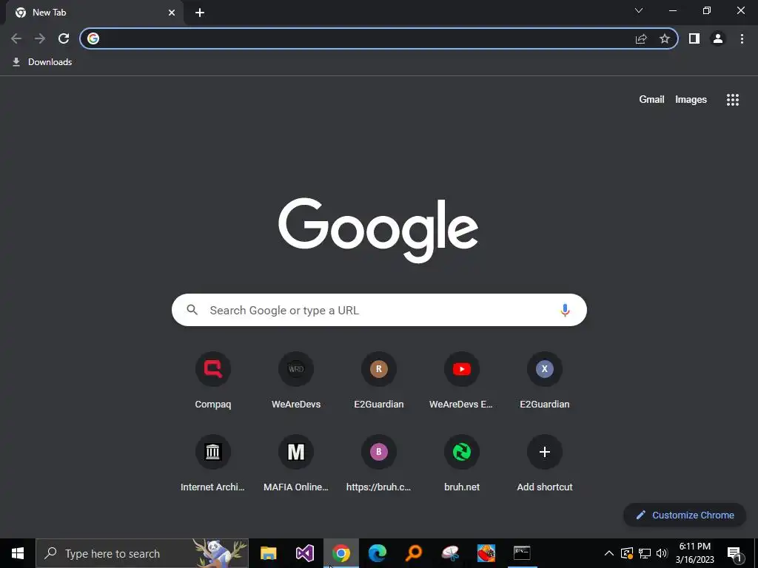Go forward using the forward arrow

click(x=40, y=38)
